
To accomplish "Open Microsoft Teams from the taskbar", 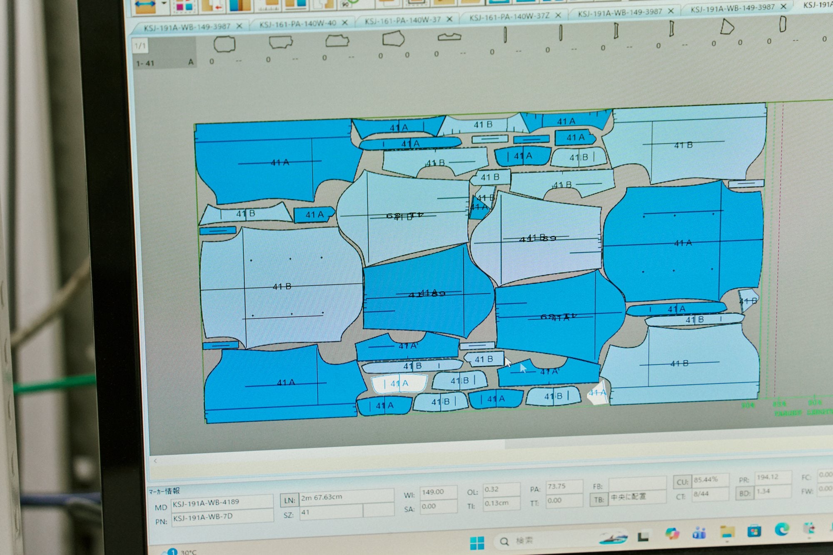I will [x=699, y=533].
